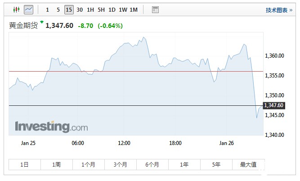Click the Investing.com watermark logo

pyautogui.click(x=51, y=127)
